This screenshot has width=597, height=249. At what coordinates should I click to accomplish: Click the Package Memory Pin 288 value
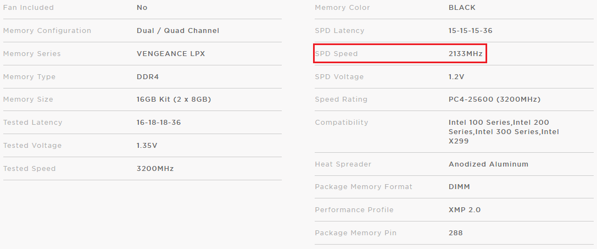(x=456, y=233)
